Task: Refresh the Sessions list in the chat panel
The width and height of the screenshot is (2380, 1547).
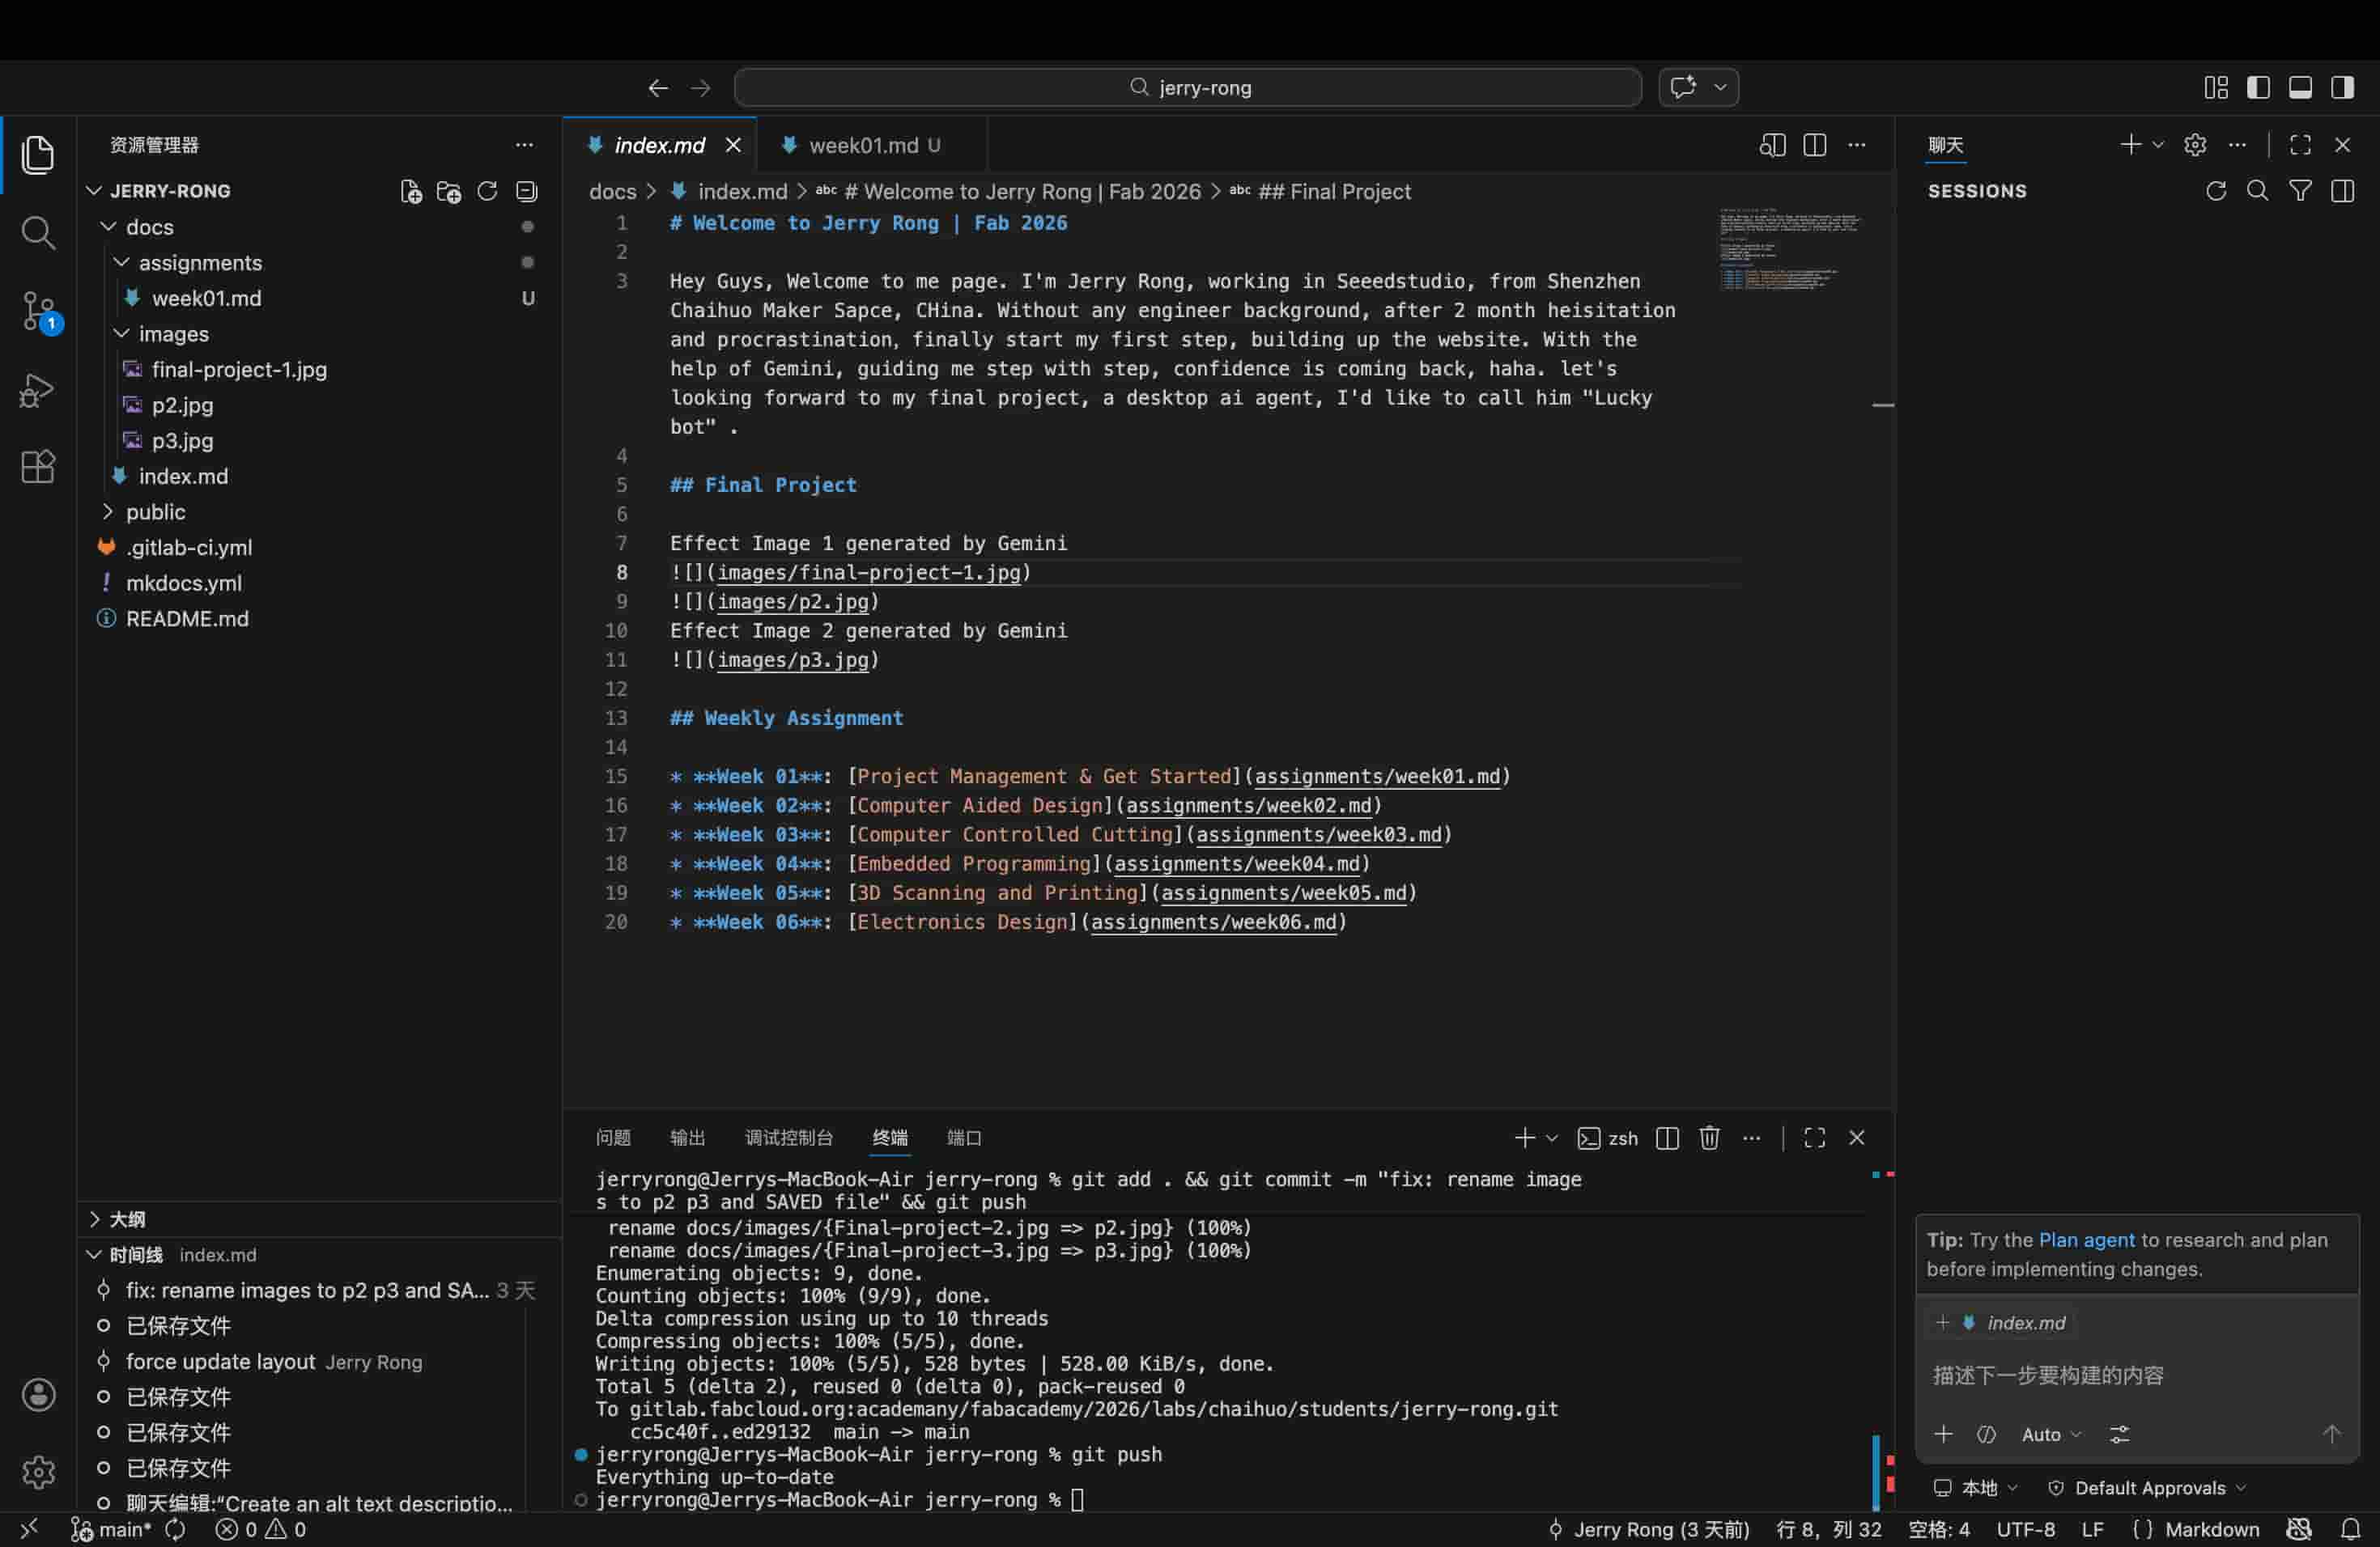Action: (x=2217, y=191)
